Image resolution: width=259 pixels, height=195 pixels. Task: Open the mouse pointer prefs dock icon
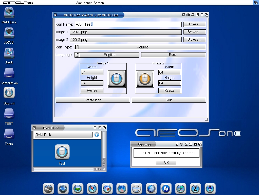(x=92, y=189)
